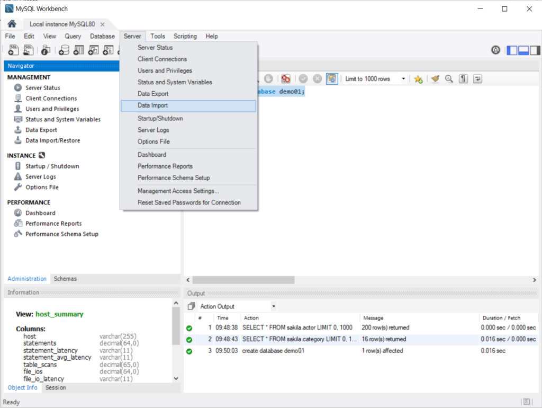
Task: Open Performance Reports from the Server menu
Action: tap(188, 166)
